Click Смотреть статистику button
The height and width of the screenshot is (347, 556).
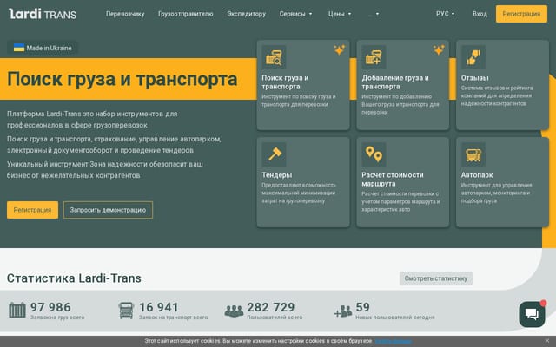(x=436, y=278)
